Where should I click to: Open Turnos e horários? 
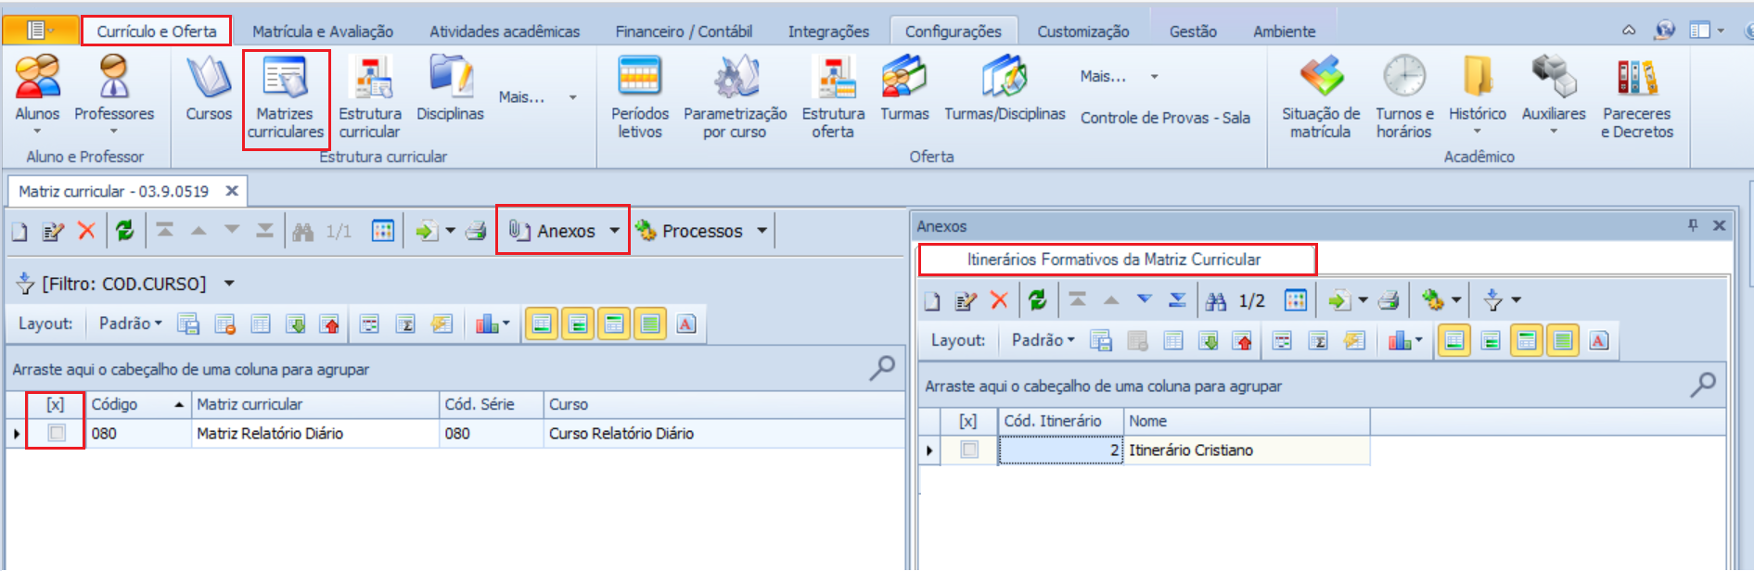(x=1404, y=98)
